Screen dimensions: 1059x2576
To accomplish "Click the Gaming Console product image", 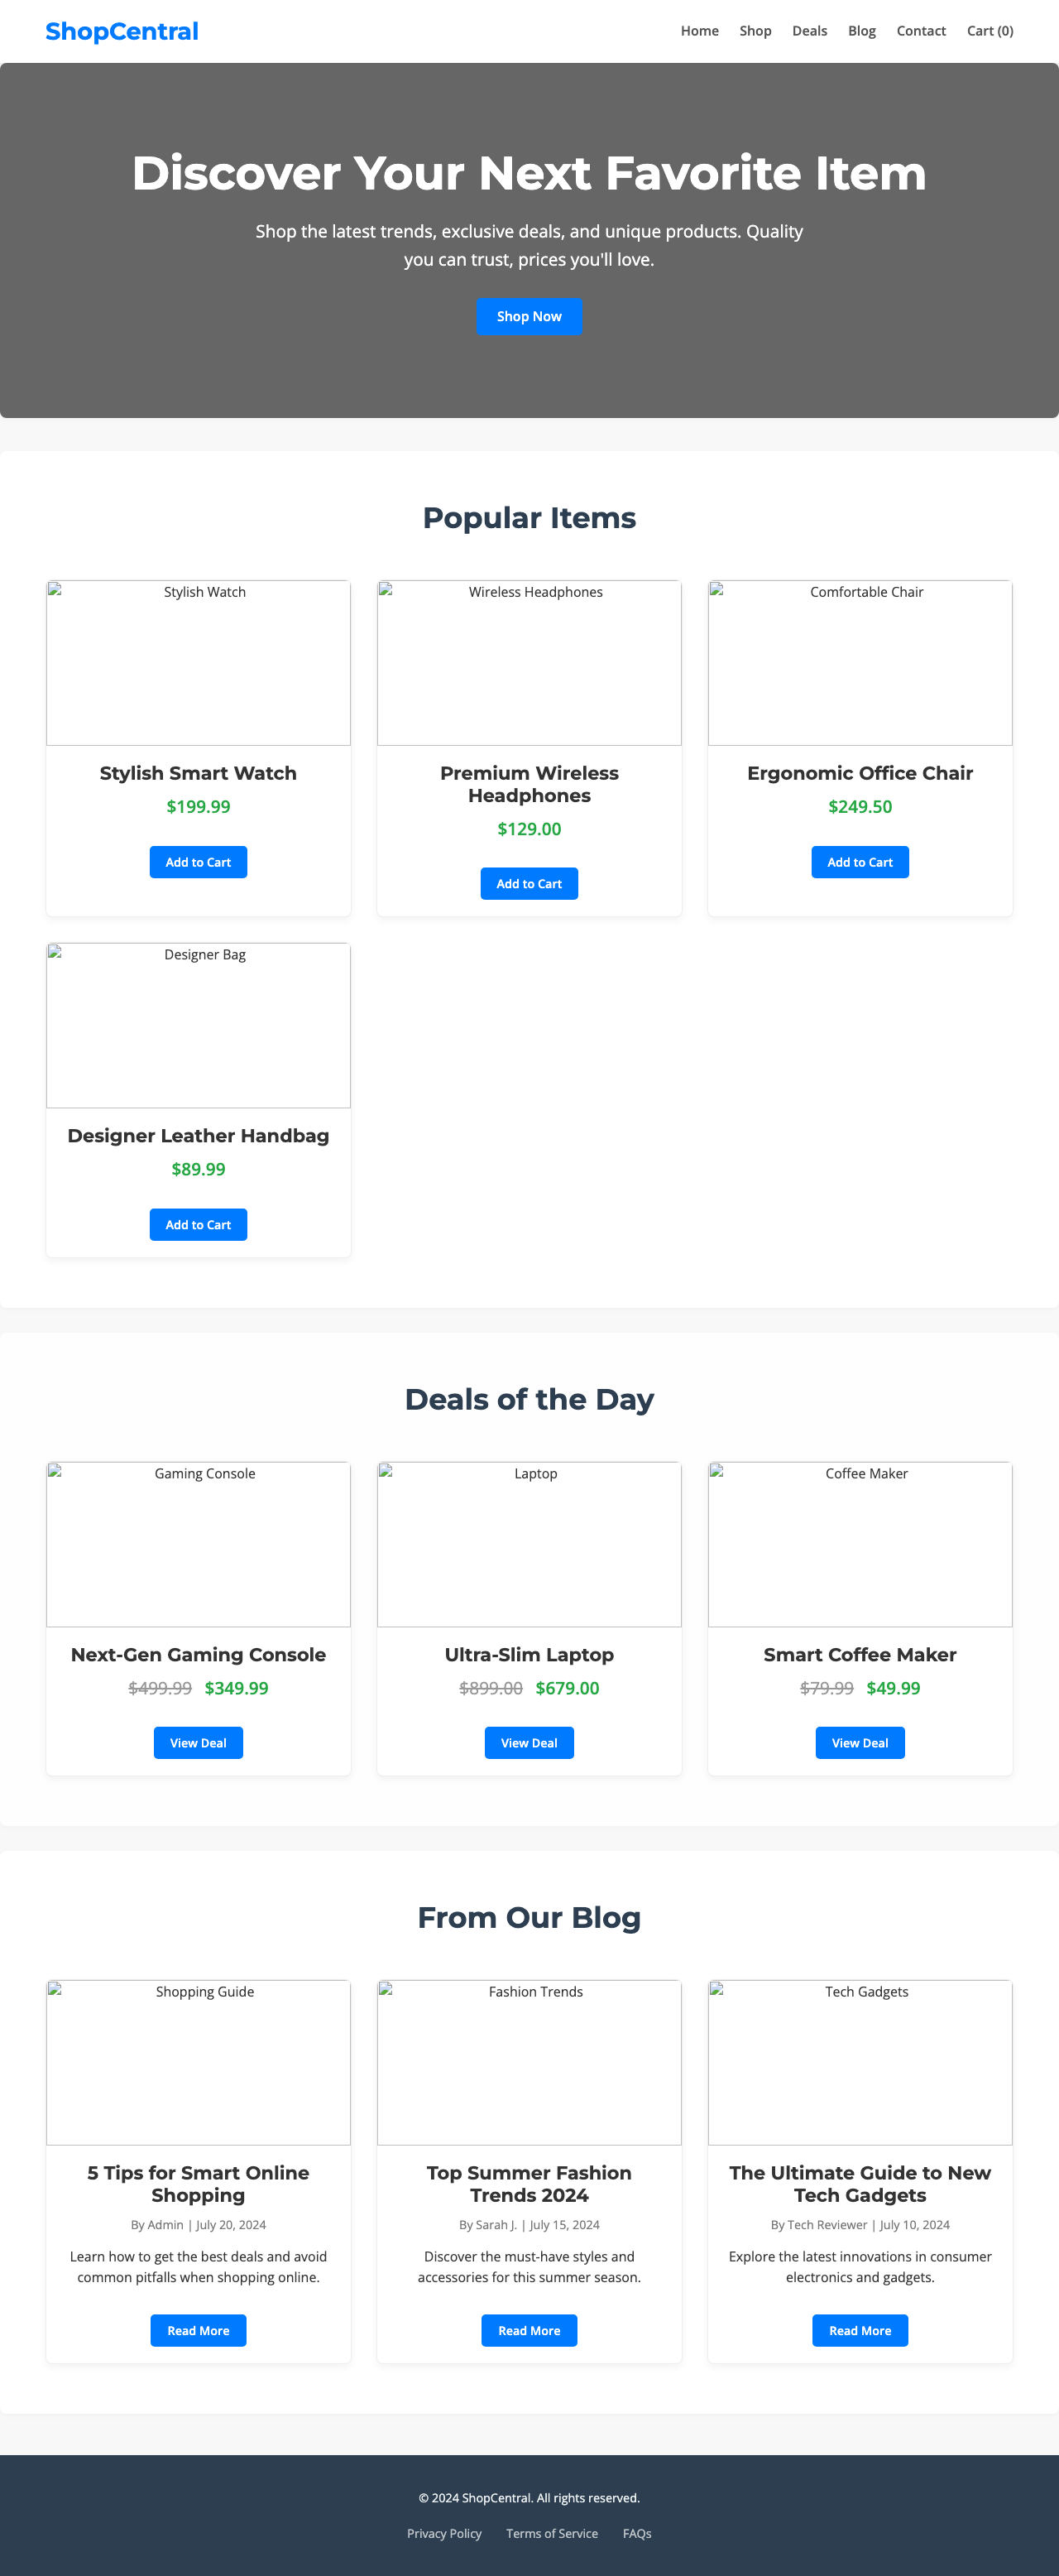I will (x=198, y=1543).
